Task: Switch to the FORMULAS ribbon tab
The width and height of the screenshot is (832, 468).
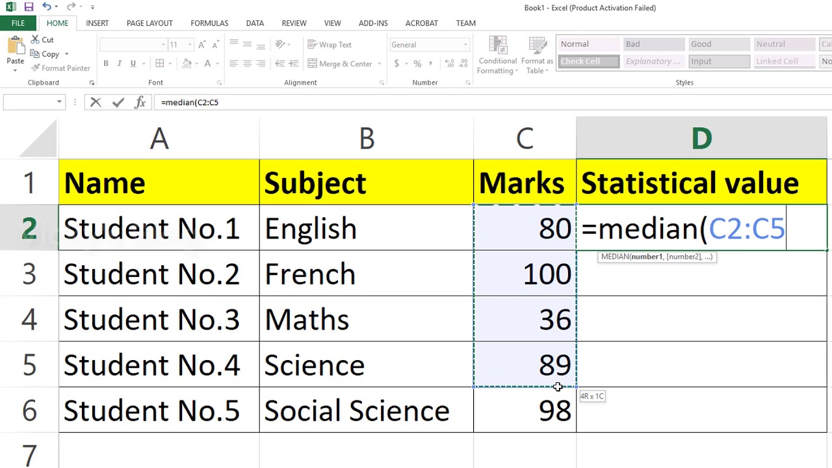Action: (209, 23)
